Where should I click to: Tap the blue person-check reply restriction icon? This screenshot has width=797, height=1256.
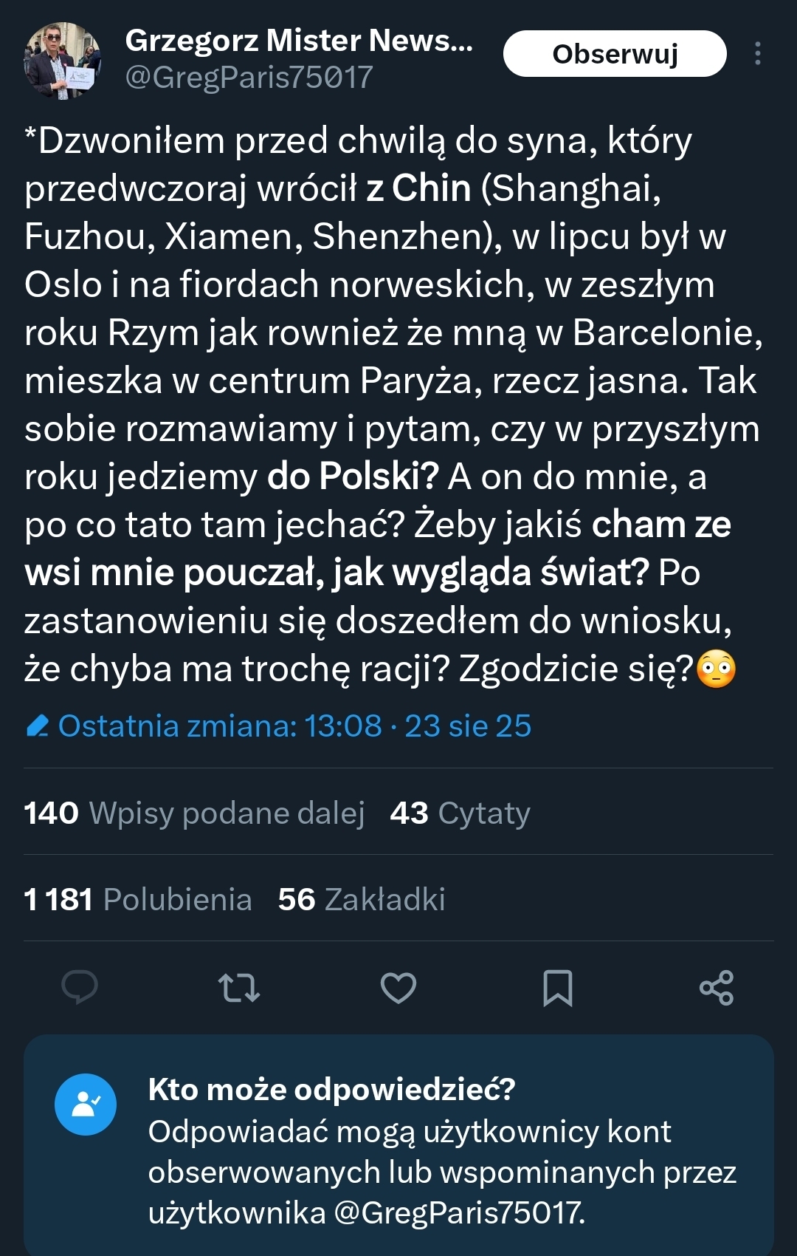click(x=86, y=1104)
